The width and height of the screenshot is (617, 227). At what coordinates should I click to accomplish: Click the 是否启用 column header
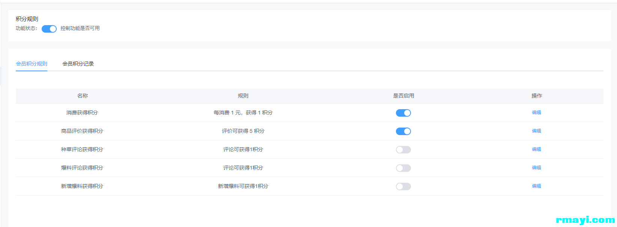(x=403, y=96)
